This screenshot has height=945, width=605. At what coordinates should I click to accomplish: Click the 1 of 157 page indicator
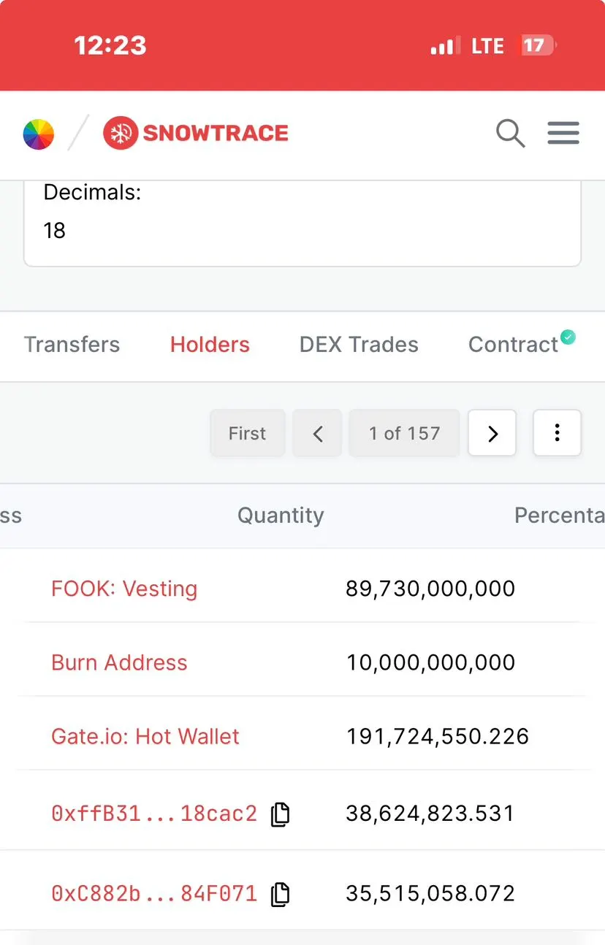405,433
